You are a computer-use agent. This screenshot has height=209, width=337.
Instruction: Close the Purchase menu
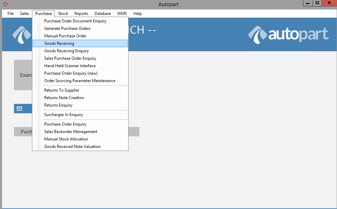(x=44, y=14)
